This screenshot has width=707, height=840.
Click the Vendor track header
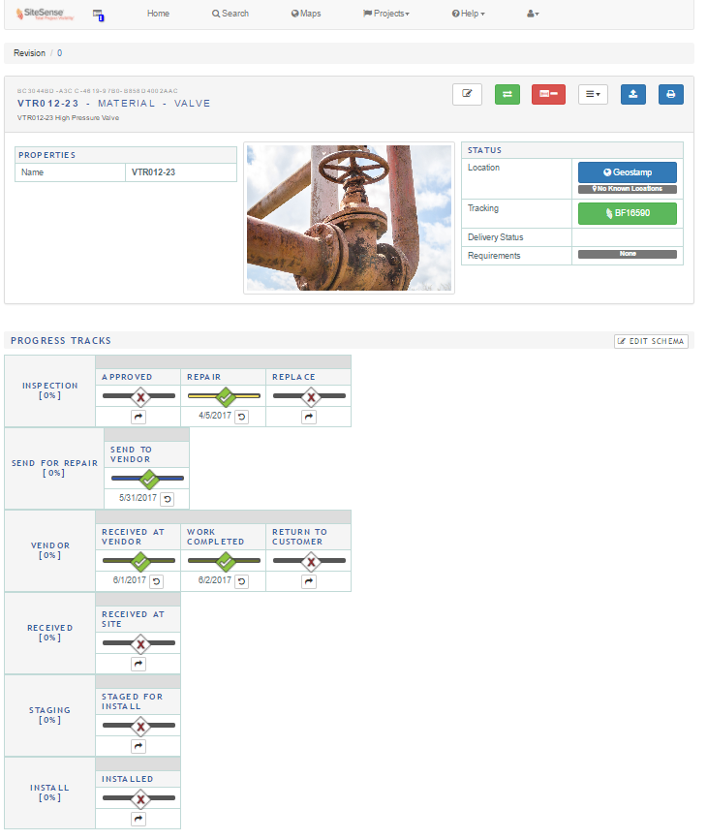[x=49, y=550]
